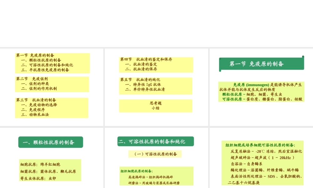
Task: Select the slide titled 第一节 免疫原的制备
Action: 261,87
